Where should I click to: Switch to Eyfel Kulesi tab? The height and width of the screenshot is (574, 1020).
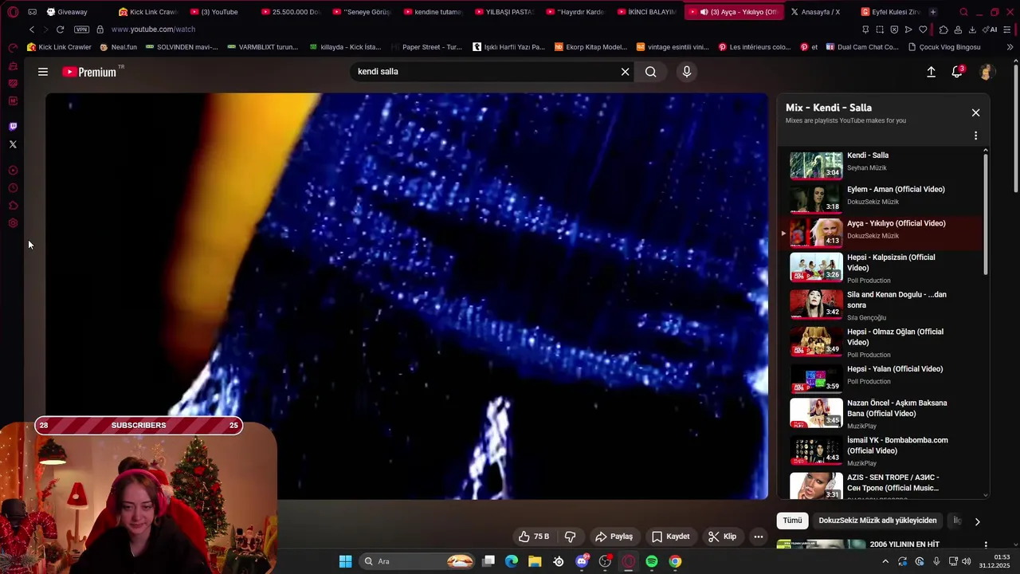click(x=889, y=12)
